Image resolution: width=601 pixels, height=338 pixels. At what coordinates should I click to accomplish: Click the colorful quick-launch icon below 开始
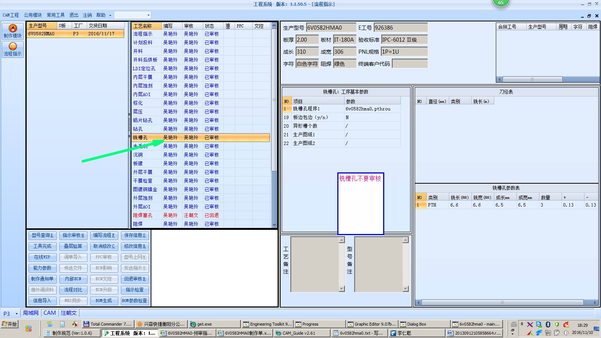29,329
